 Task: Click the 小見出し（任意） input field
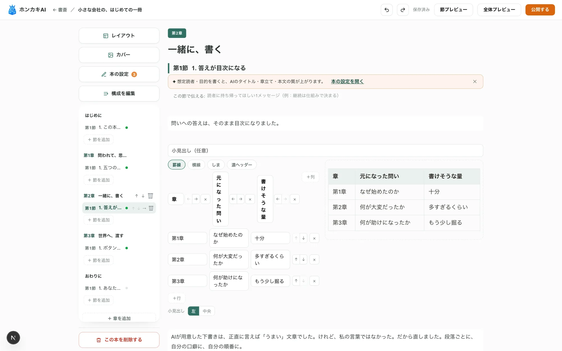pos(325,151)
